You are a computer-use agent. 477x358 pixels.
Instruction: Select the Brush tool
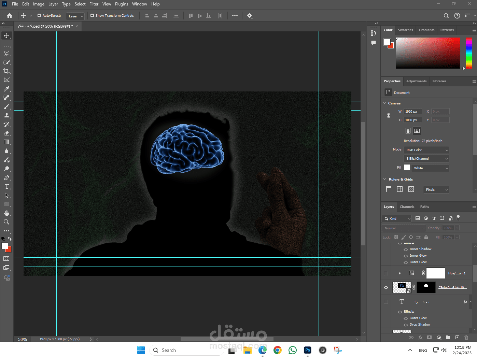[6, 106]
